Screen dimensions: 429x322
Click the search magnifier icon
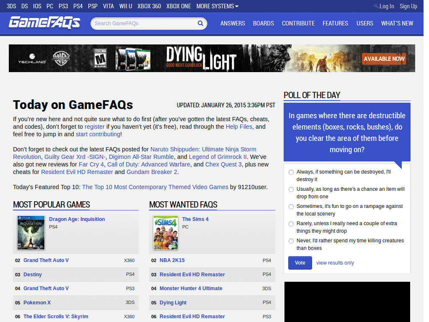[201, 23]
